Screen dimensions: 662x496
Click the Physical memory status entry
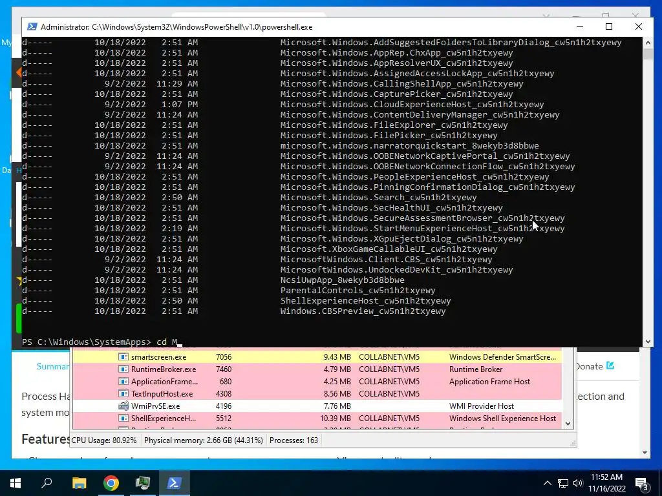tap(204, 440)
